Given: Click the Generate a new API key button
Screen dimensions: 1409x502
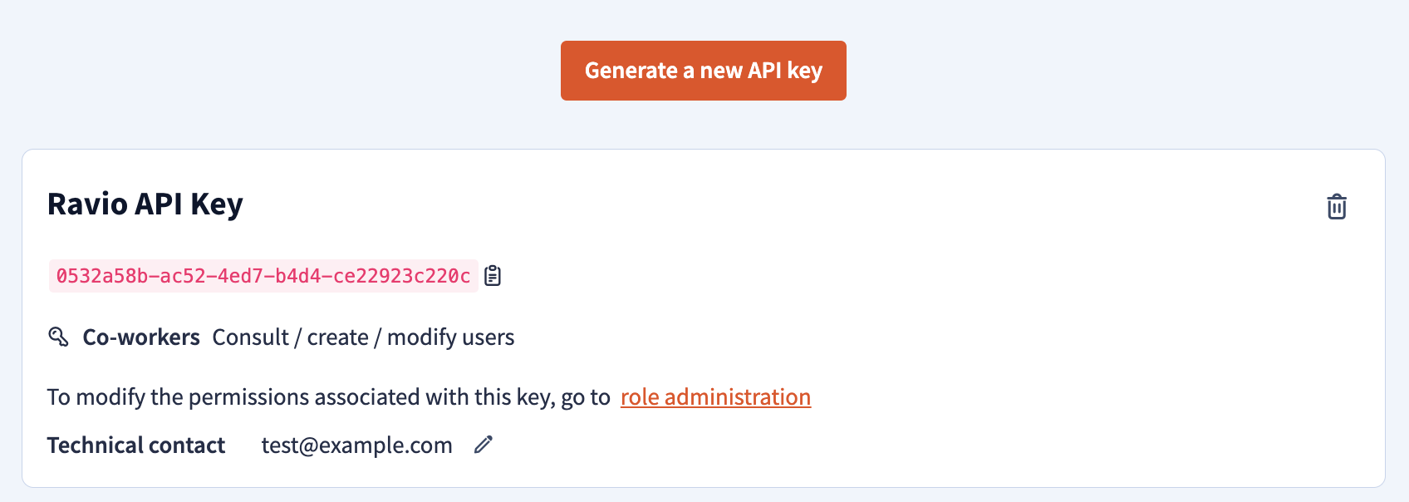Looking at the screenshot, I should 704,71.
